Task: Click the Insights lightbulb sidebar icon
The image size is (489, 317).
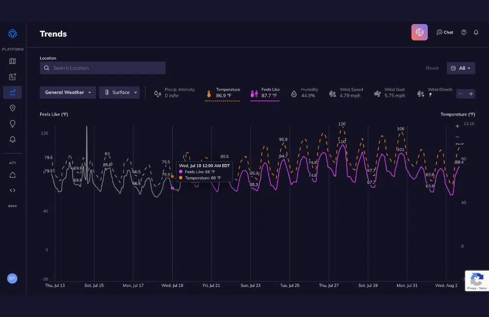Action: click(x=13, y=124)
